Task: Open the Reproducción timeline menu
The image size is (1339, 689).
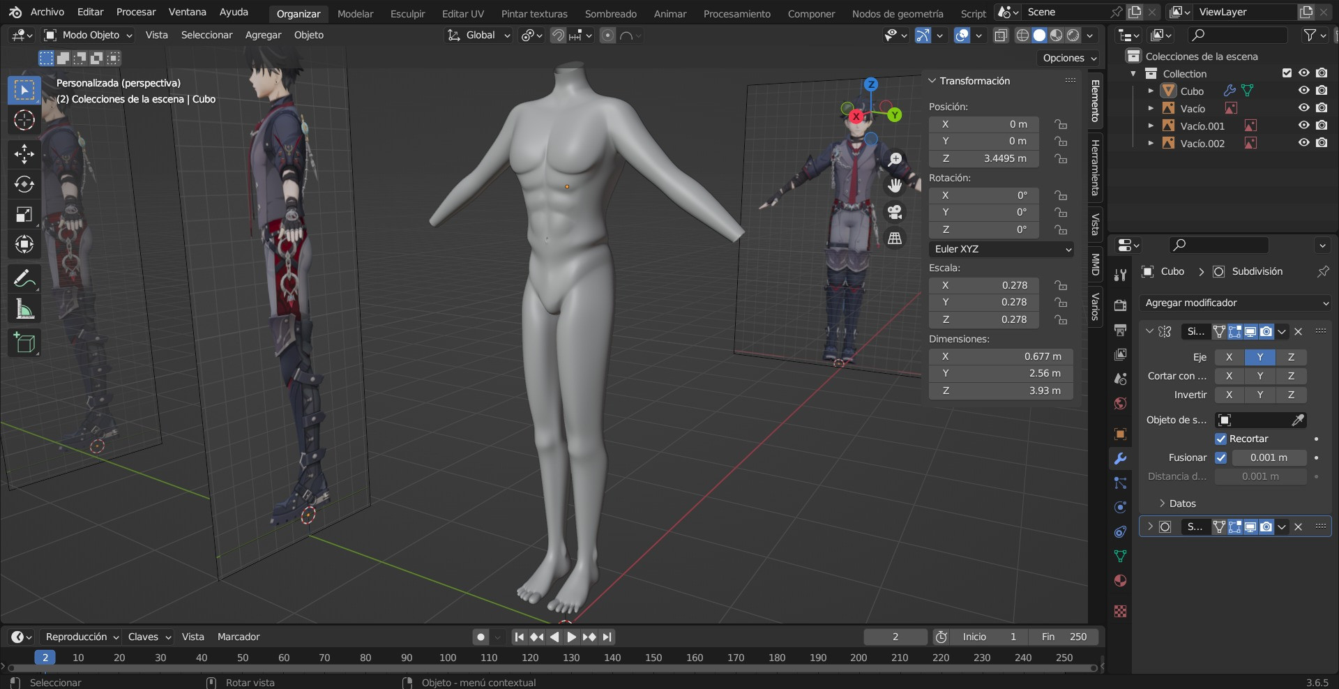Action: pyautogui.click(x=81, y=637)
